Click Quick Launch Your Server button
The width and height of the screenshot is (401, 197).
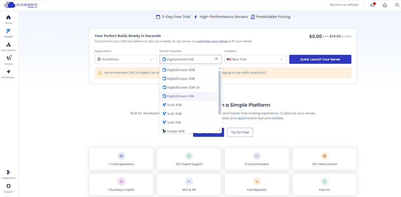pos(320,59)
